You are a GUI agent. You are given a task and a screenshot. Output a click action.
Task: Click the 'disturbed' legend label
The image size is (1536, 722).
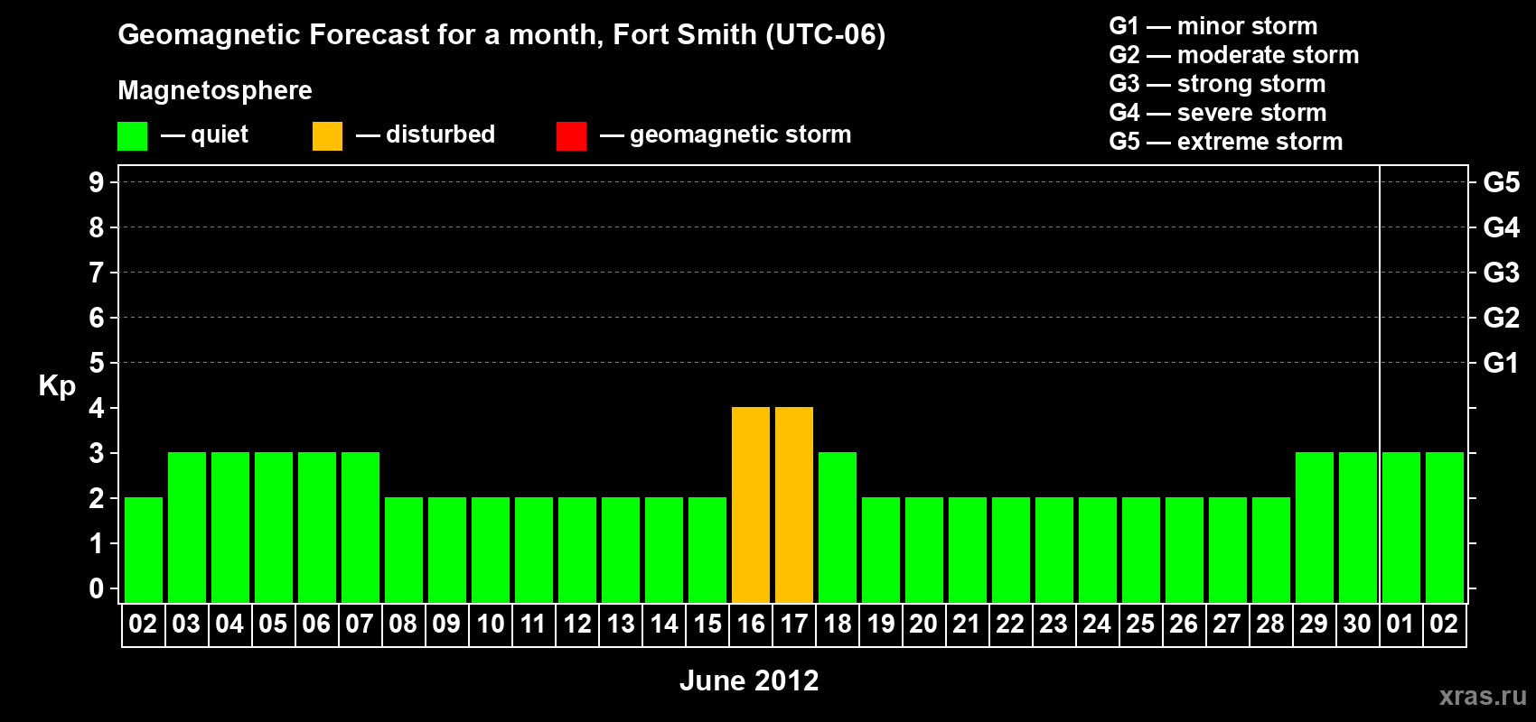click(441, 134)
